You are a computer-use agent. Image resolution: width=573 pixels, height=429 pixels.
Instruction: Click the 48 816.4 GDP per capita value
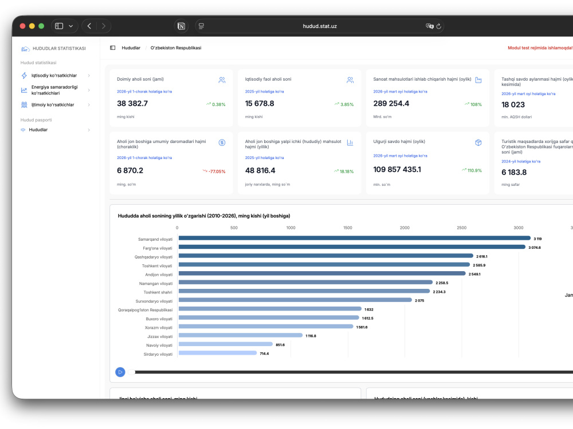(x=260, y=170)
